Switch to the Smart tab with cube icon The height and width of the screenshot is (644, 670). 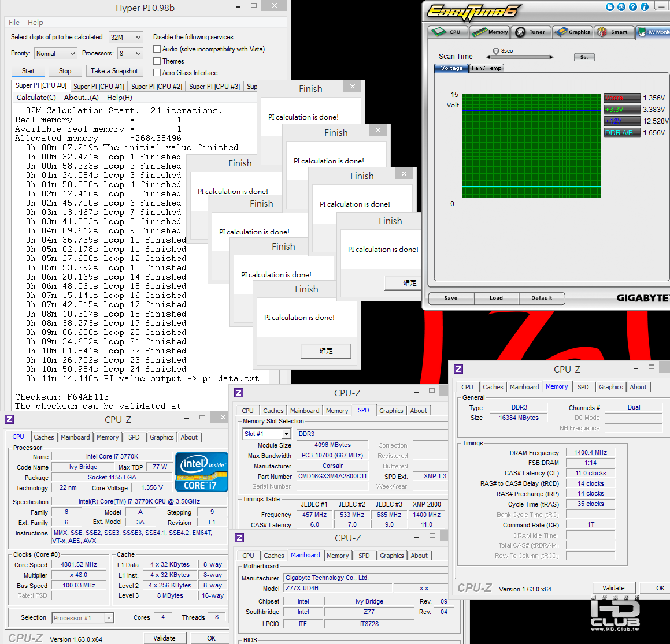click(613, 32)
